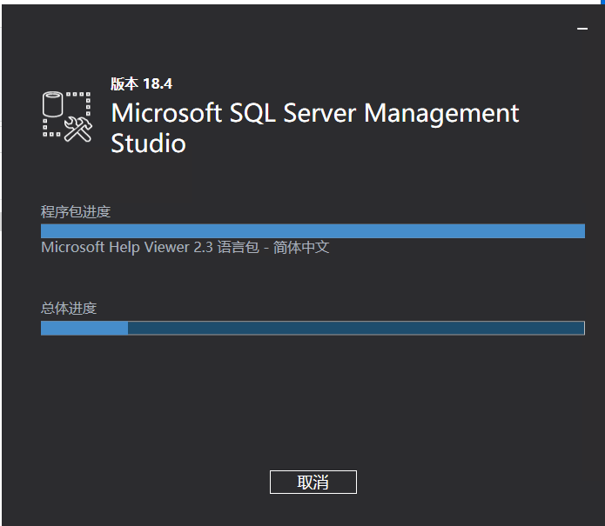Click the wrench and screwdriver tools symbol
Viewport: 605px width, 526px height.
tap(78, 128)
